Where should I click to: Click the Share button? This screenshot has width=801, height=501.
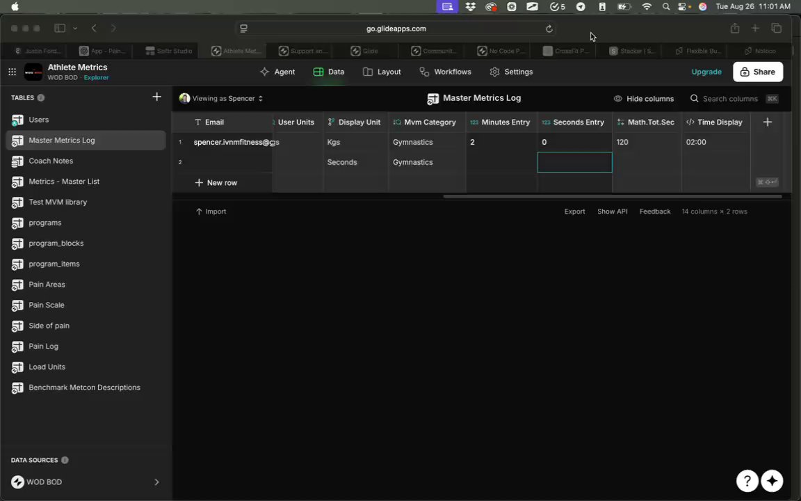[x=758, y=72]
